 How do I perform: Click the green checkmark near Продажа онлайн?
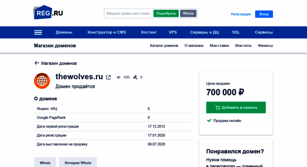coord(209,120)
